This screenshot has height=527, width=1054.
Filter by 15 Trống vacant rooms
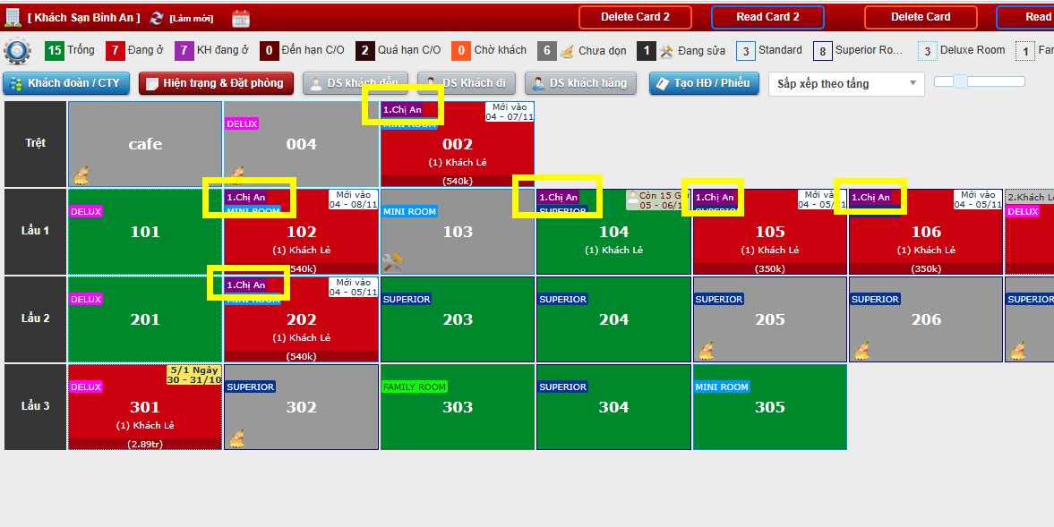click(69, 51)
